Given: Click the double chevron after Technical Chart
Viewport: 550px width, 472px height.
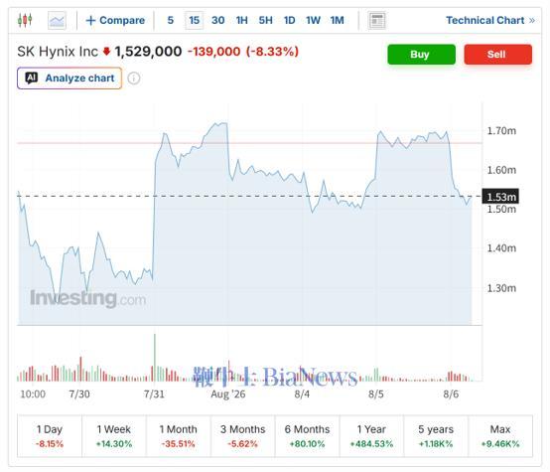Looking at the screenshot, I should pos(532,20).
